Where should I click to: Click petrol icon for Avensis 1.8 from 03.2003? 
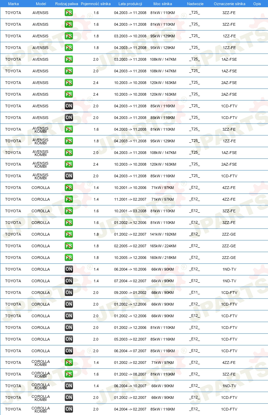[x=69, y=36]
